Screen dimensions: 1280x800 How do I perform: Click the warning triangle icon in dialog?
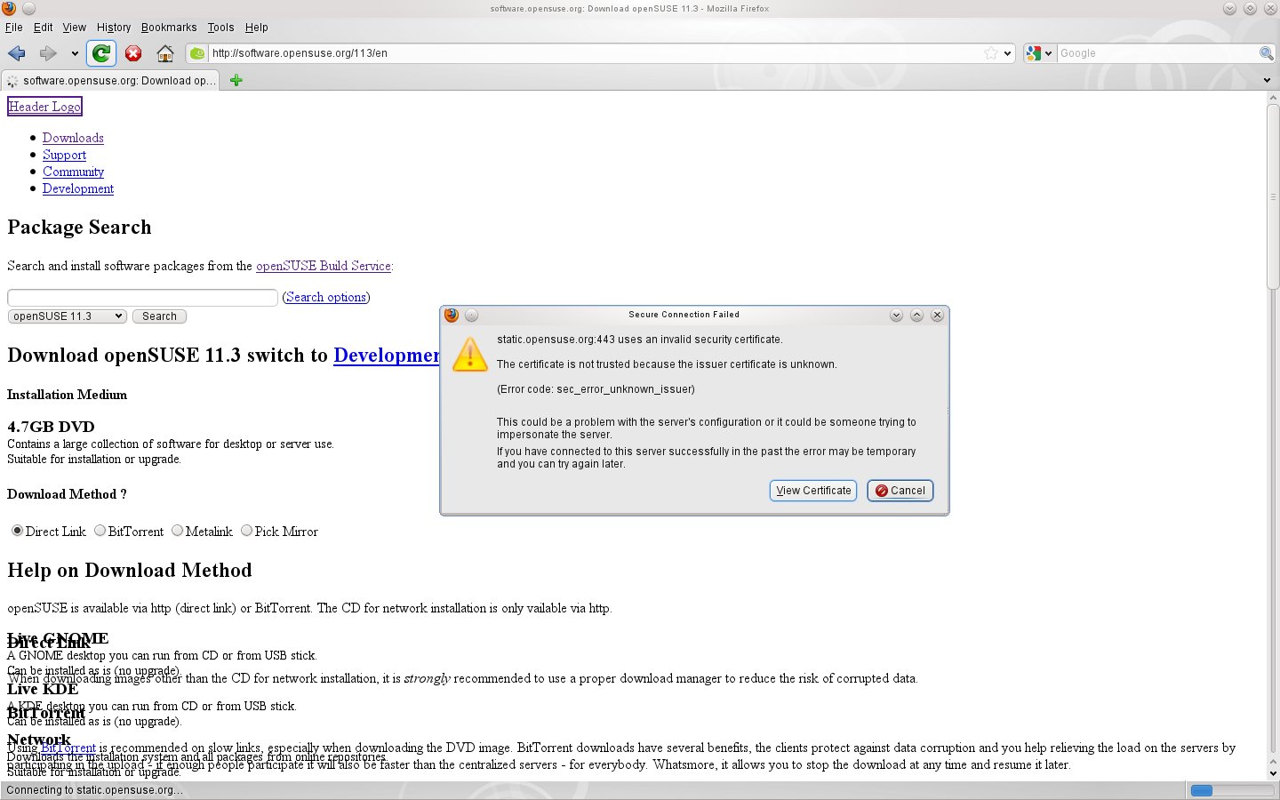click(470, 354)
